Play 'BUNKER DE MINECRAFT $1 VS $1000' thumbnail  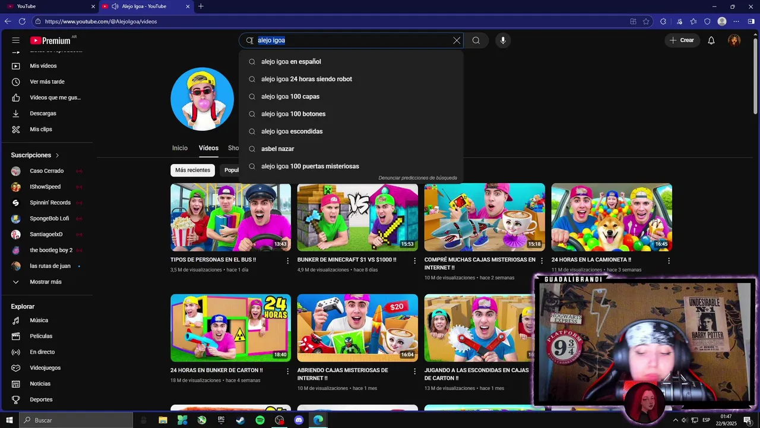pyautogui.click(x=357, y=217)
